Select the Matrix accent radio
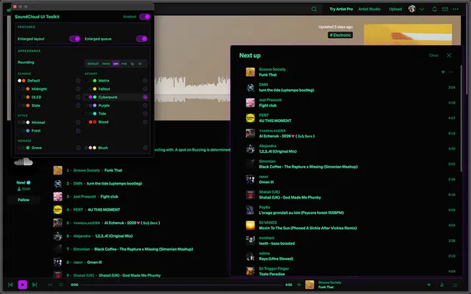471x294 pixels. [x=145, y=81]
